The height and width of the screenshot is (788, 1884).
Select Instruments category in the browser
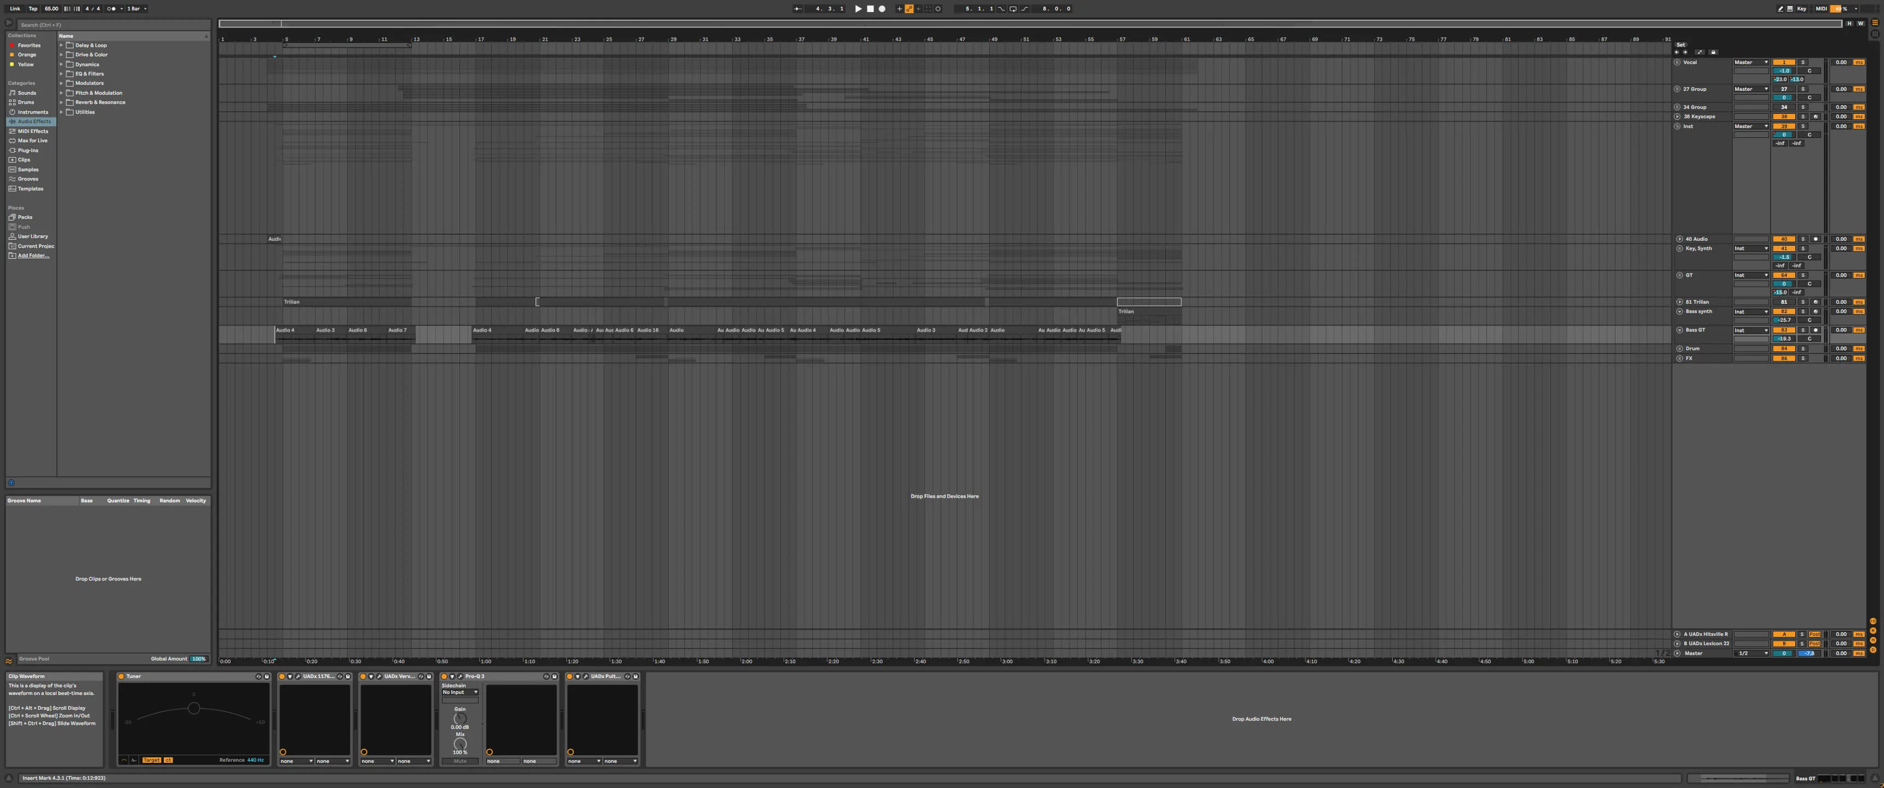(32, 112)
